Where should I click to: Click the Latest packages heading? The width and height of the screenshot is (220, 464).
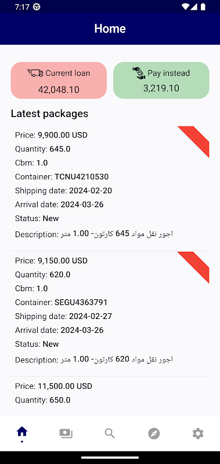click(x=49, y=114)
